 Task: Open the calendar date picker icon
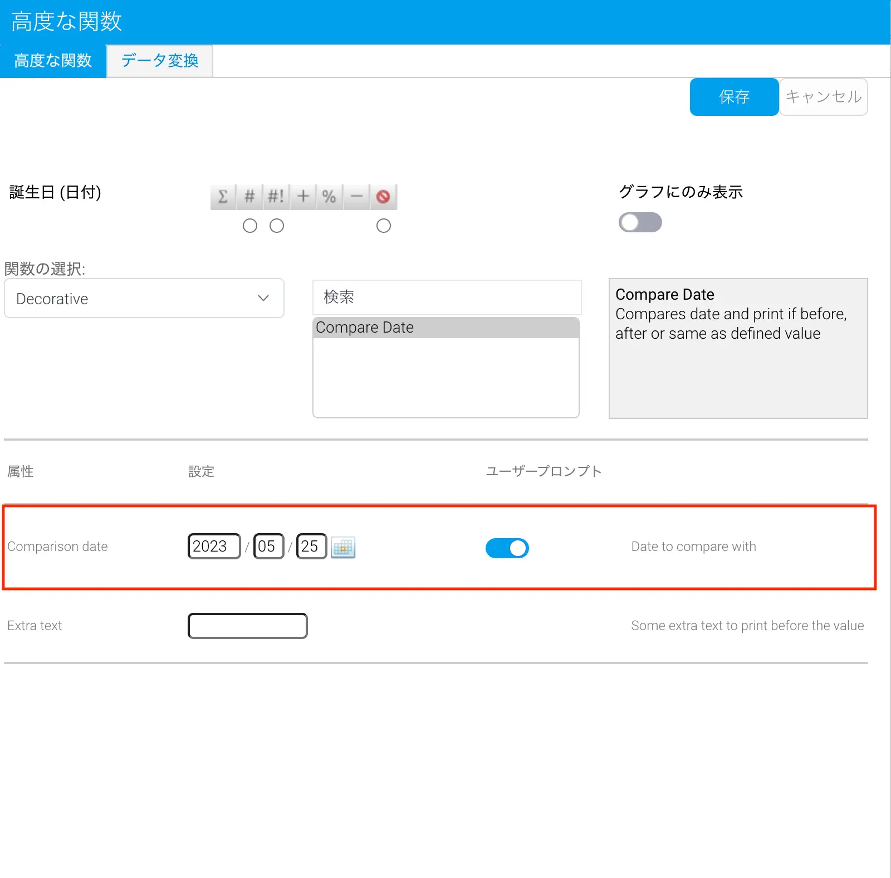pos(343,547)
